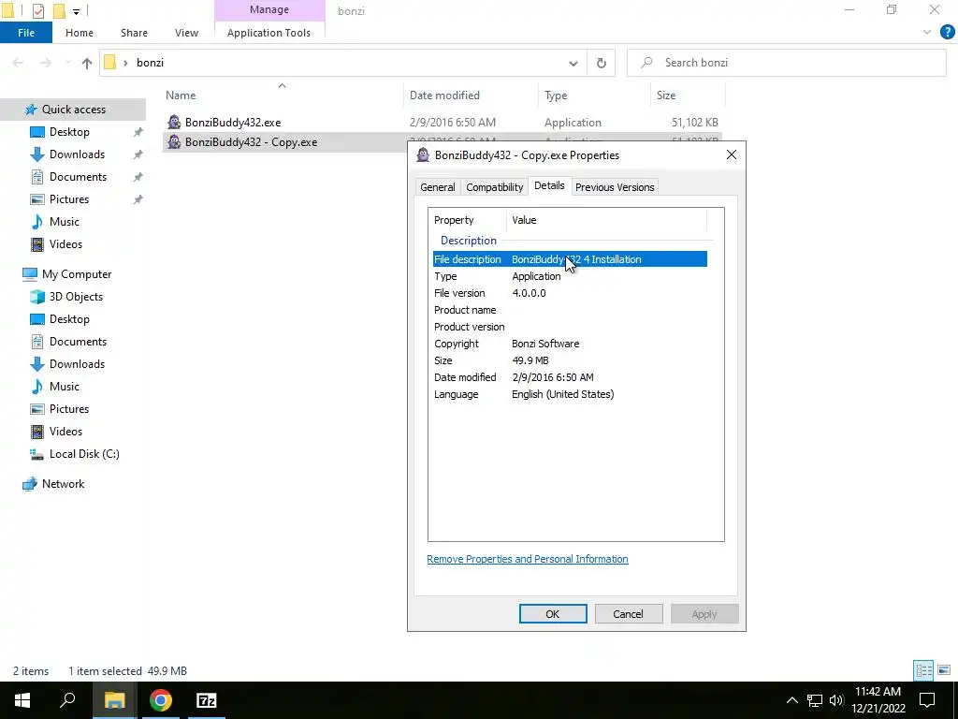The height and width of the screenshot is (719, 958).
Task: Open the File ribbon menu
Action: click(26, 33)
